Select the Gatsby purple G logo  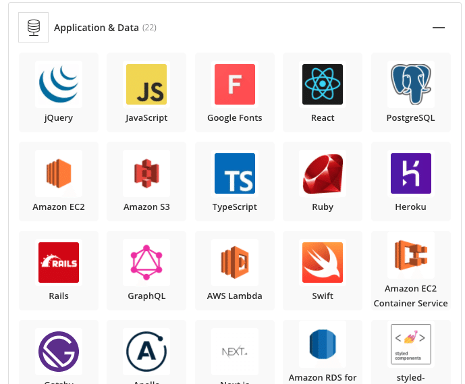click(59, 352)
